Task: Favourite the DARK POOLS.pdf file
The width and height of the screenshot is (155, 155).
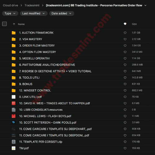Action: [125, 122]
